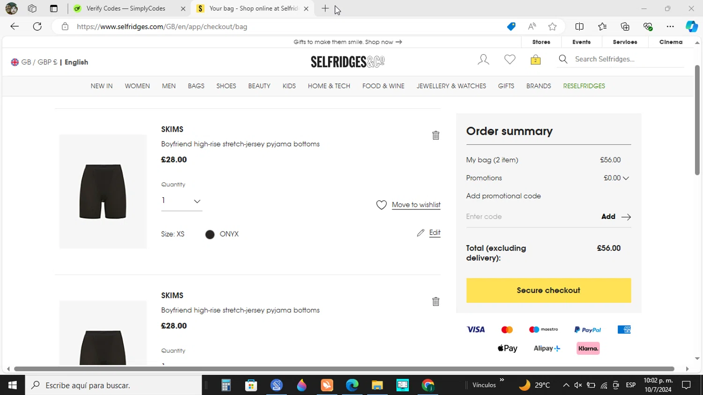Click Move to wishlist link
This screenshot has width=703, height=395.
(416, 205)
